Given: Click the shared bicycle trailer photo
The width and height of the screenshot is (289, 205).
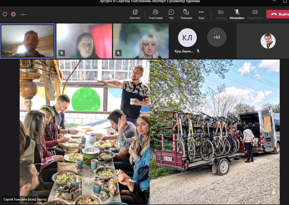Looking at the screenshot, I should 214,132.
